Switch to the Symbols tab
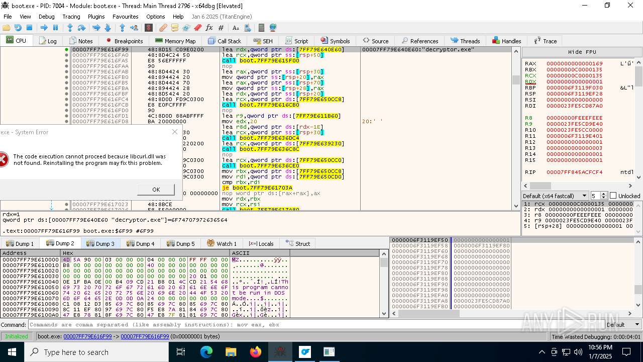This screenshot has width=643, height=362. coord(335,41)
